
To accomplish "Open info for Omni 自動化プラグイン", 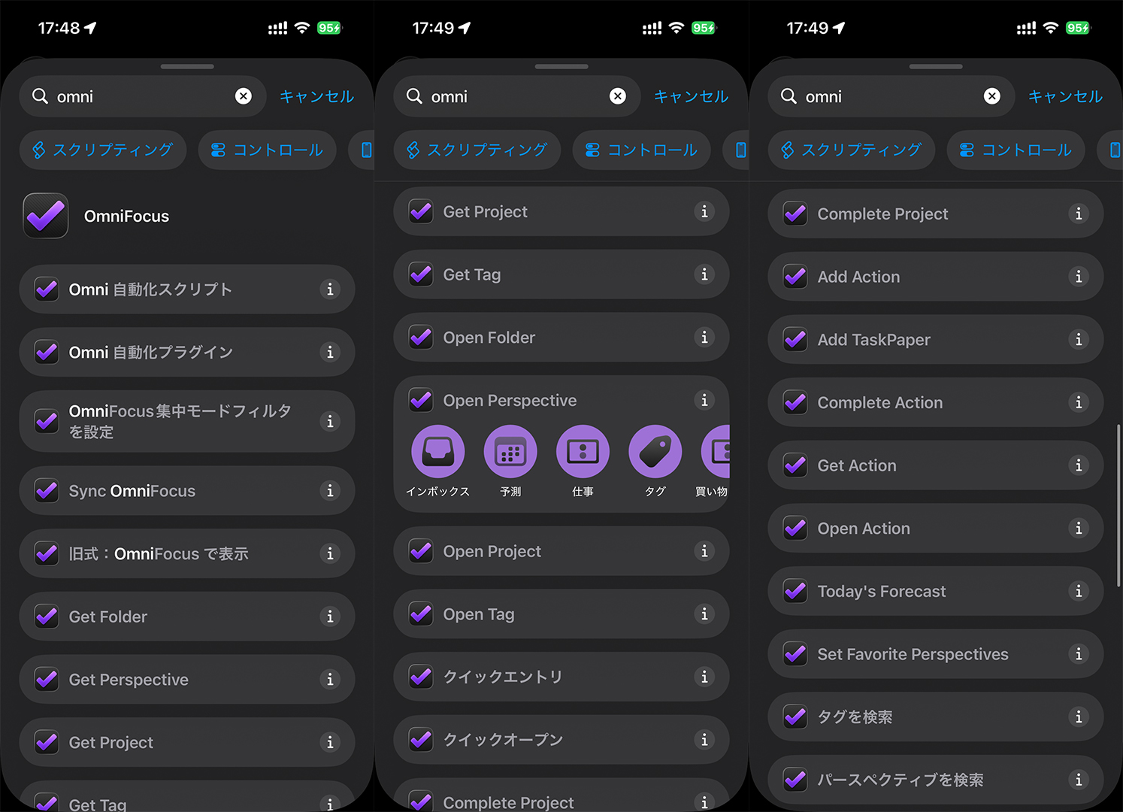I will coord(330,352).
